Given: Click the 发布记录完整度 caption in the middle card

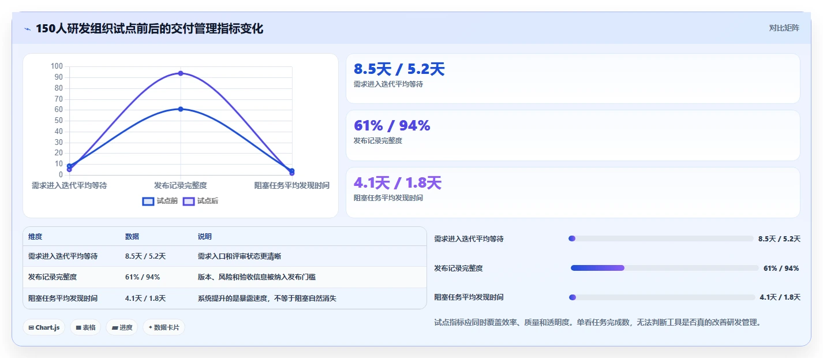Looking at the screenshot, I should coord(378,141).
